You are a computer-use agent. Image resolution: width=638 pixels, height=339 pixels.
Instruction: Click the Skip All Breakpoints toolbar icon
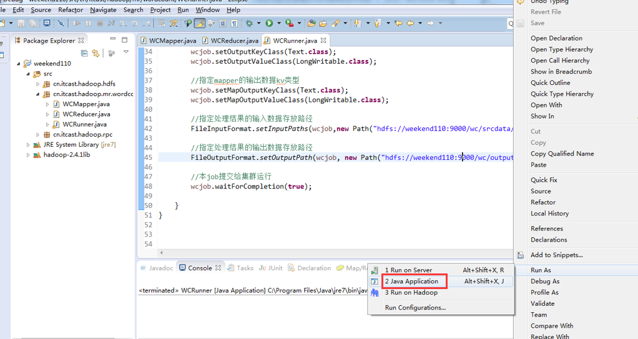click(x=61, y=24)
